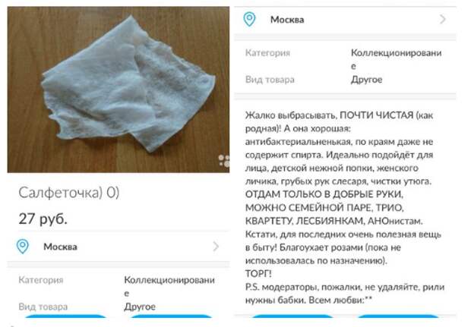Open the Коллекционирование category above the description
The width and height of the screenshot is (471, 327).
point(397,59)
